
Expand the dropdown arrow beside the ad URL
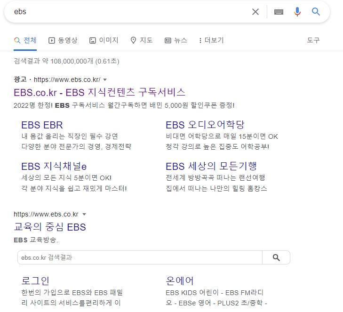105,79
